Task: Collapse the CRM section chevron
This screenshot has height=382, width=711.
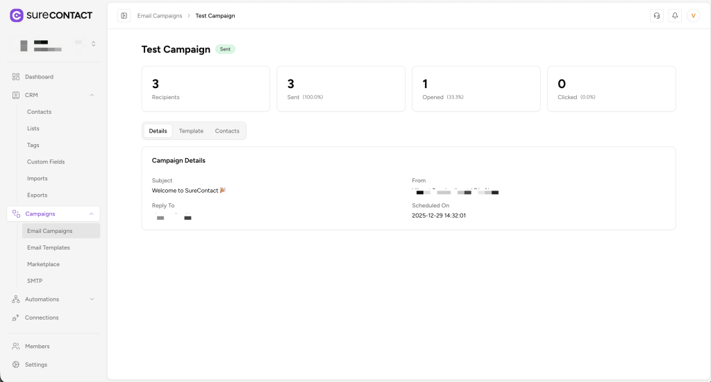Action: click(92, 95)
